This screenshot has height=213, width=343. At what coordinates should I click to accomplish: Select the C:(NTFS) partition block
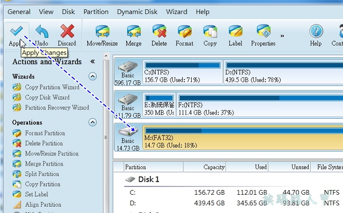click(x=182, y=72)
